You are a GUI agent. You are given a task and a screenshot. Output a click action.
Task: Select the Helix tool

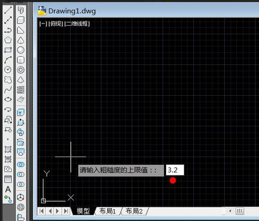pos(21,90)
